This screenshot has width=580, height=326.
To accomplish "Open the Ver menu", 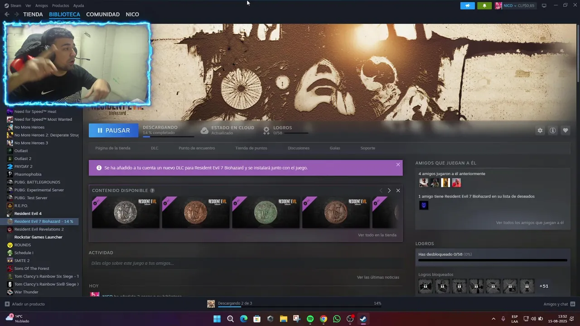I will coord(28,5).
